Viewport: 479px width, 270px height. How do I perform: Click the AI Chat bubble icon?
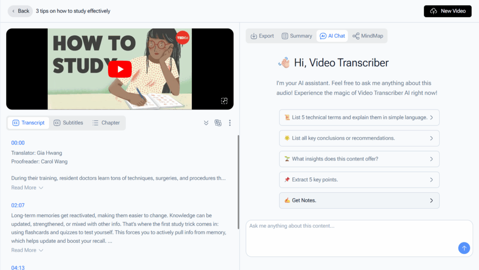(323, 36)
